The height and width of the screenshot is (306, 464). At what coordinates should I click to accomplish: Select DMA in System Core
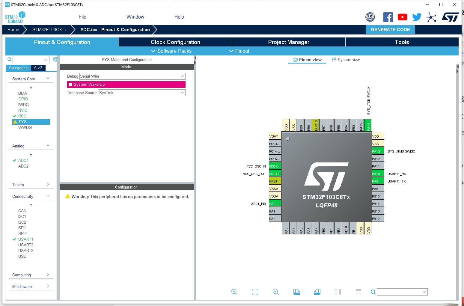pyautogui.click(x=22, y=93)
